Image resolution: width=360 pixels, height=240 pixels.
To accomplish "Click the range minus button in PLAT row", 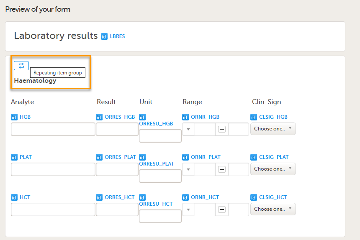I will click(x=222, y=169).
